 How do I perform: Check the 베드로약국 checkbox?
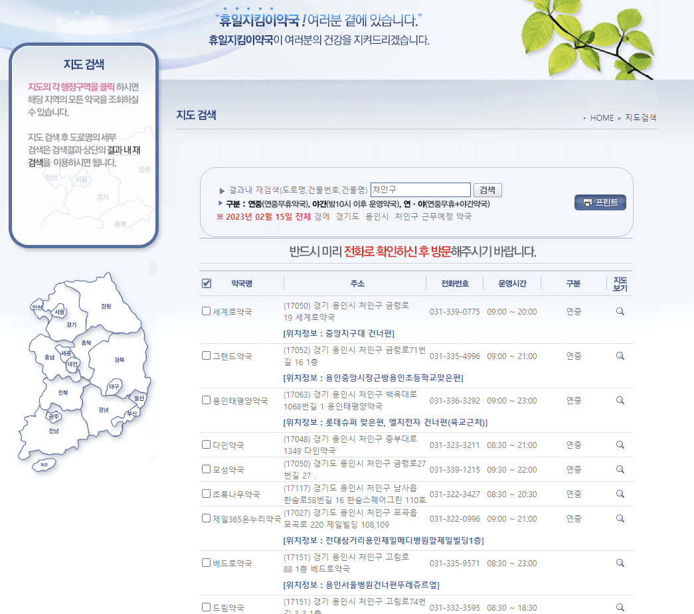(206, 563)
